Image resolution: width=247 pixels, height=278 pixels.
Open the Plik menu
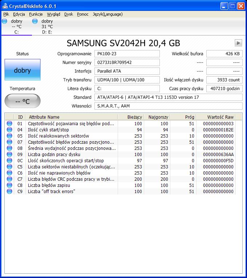(6, 14)
